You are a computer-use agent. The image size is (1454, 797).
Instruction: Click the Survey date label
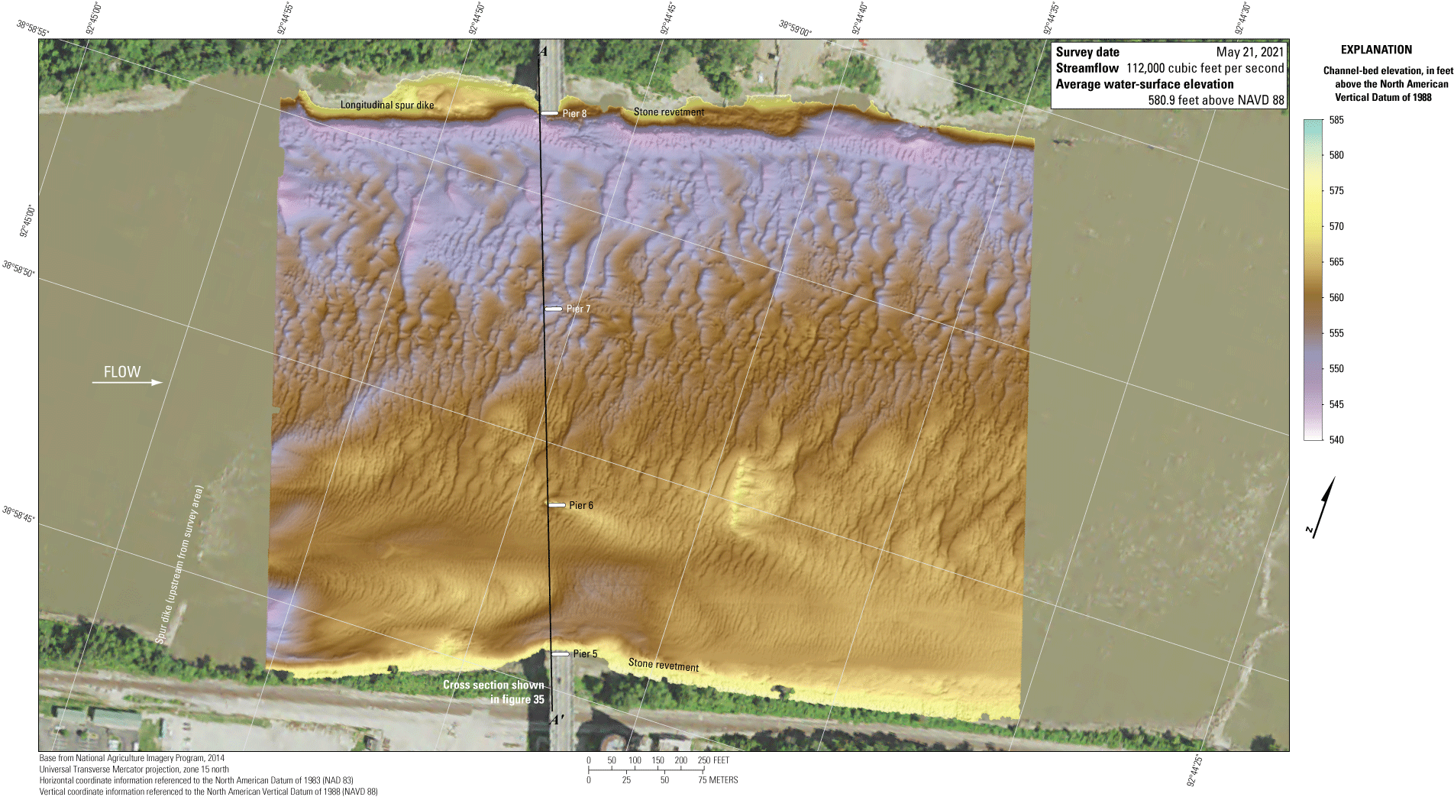[1087, 52]
